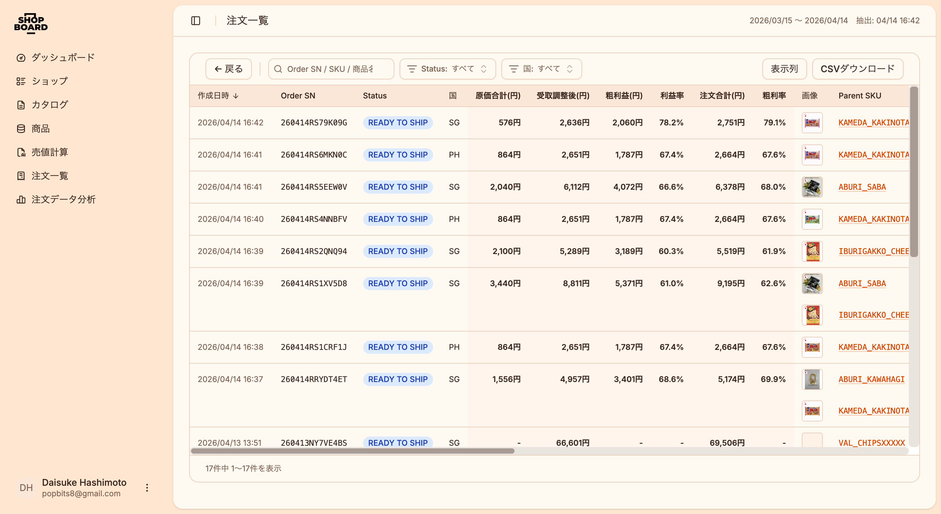Click the ShopBoard logo
941x514 pixels.
tap(31, 24)
